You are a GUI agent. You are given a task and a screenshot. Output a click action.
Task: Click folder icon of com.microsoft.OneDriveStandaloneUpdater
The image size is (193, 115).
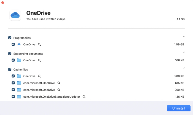19,97
